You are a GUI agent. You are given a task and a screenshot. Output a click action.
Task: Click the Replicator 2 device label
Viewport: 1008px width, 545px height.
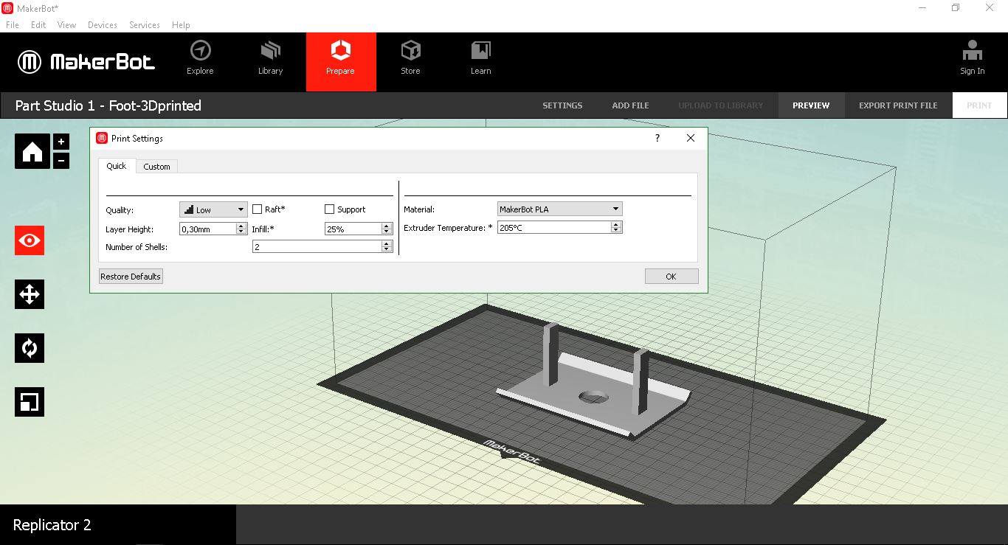click(x=52, y=525)
